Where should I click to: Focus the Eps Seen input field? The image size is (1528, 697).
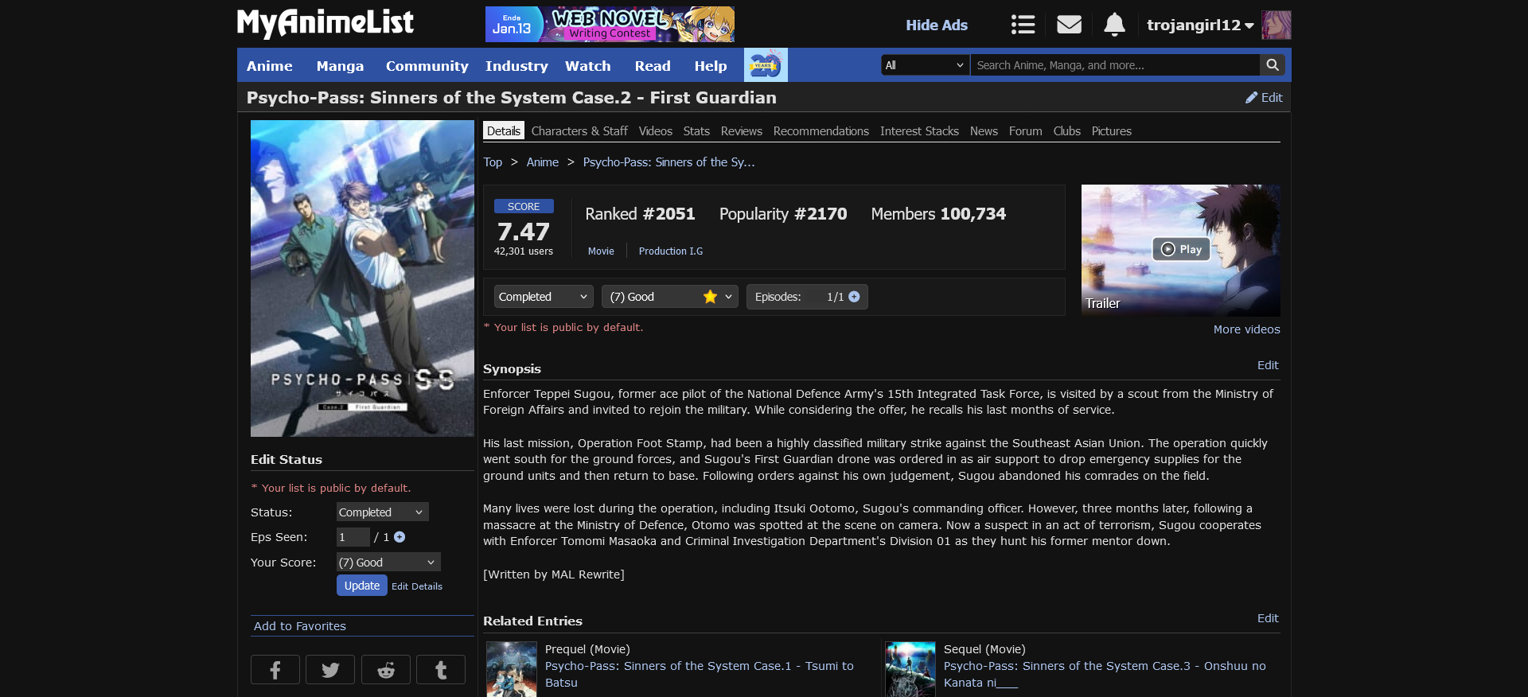(353, 537)
